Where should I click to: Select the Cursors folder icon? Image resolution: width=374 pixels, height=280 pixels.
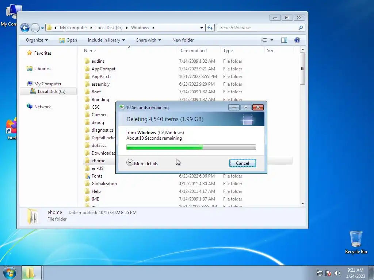tap(87, 115)
